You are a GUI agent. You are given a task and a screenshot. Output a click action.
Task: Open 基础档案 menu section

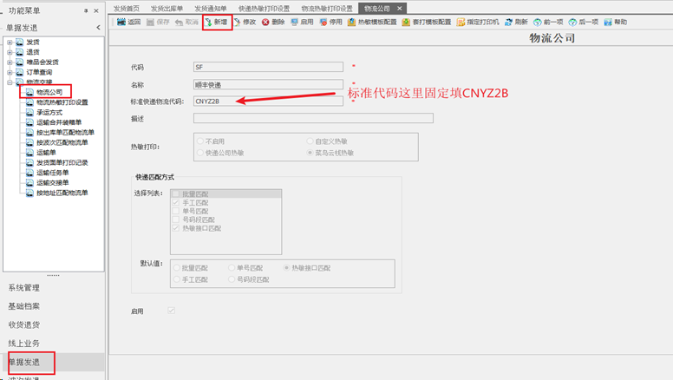click(x=24, y=306)
